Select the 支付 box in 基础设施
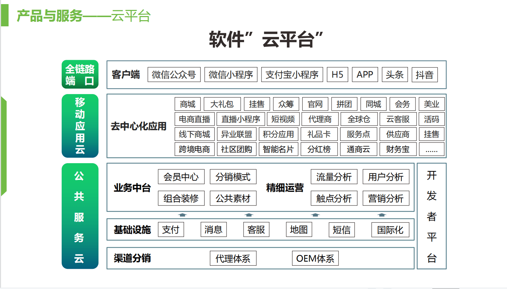The image size is (507, 289). [x=171, y=229]
